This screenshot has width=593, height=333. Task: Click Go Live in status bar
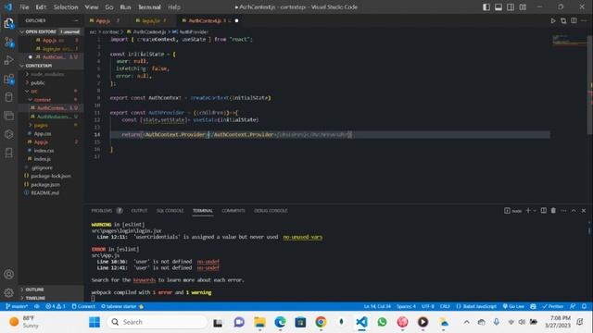pyautogui.click(x=513, y=306)
